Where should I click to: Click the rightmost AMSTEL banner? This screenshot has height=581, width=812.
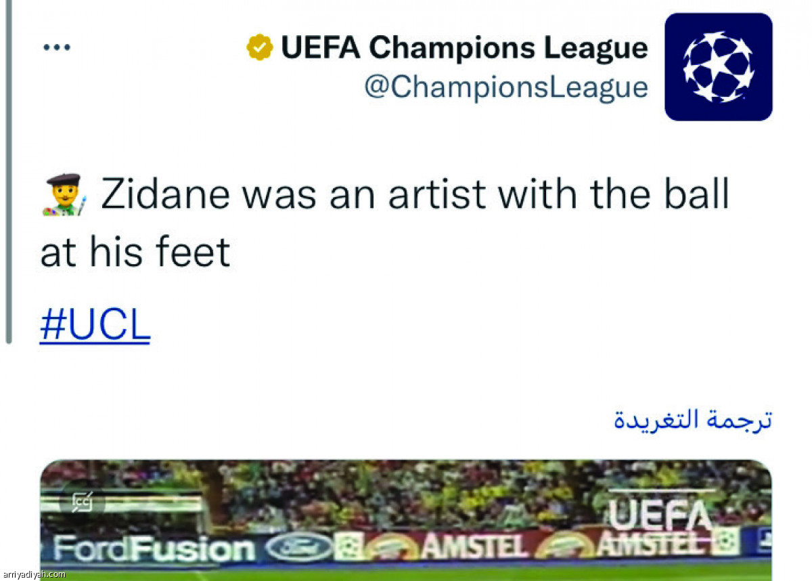point(654,543)
